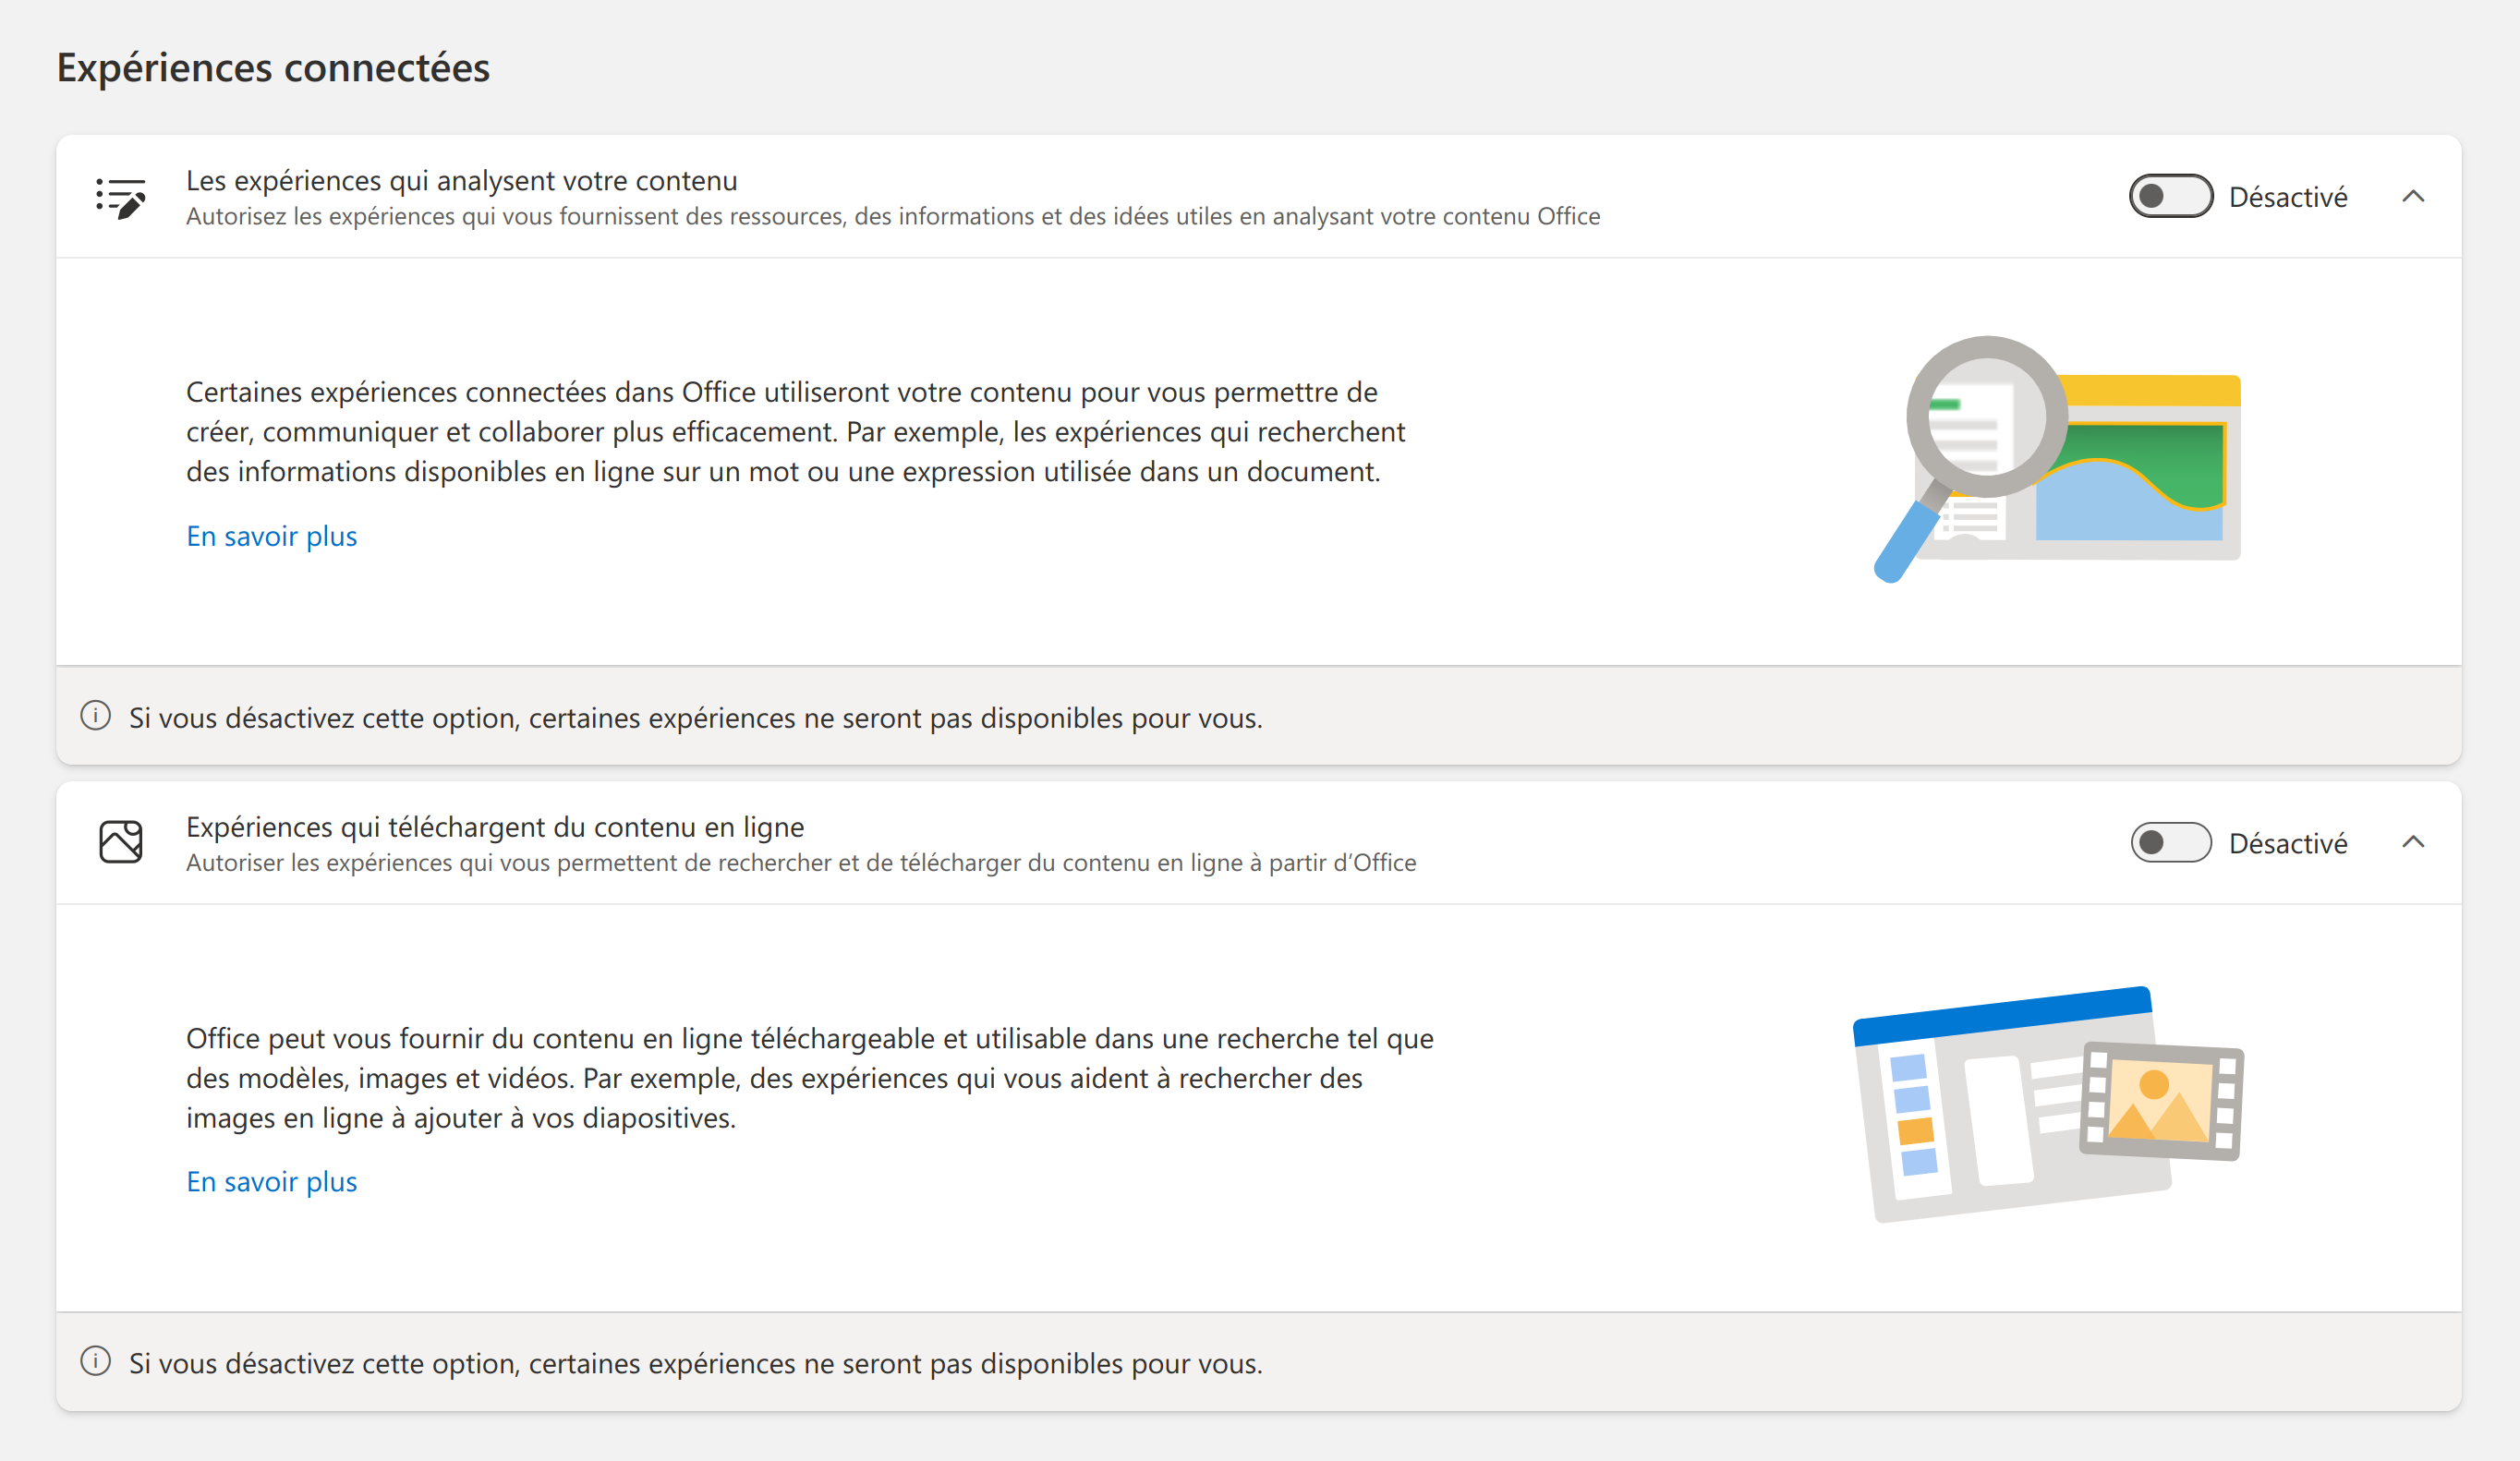Click the Désactivé label for content analysis
This screenshot has width=2520, height=1461.
coord(2288,197)
